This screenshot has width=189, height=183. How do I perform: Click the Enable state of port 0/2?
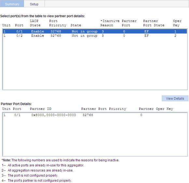point(37,36)
